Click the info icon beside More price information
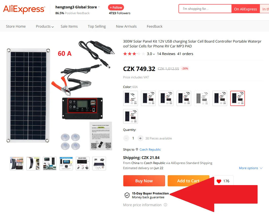Image resolution: width=269 pixels, height=214 pixels. 165,205
